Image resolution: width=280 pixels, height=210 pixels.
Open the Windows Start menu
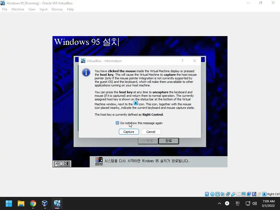coord(9,203)
